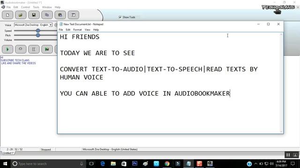Switch to Notepad via taskbar icon

click(188, 164)
